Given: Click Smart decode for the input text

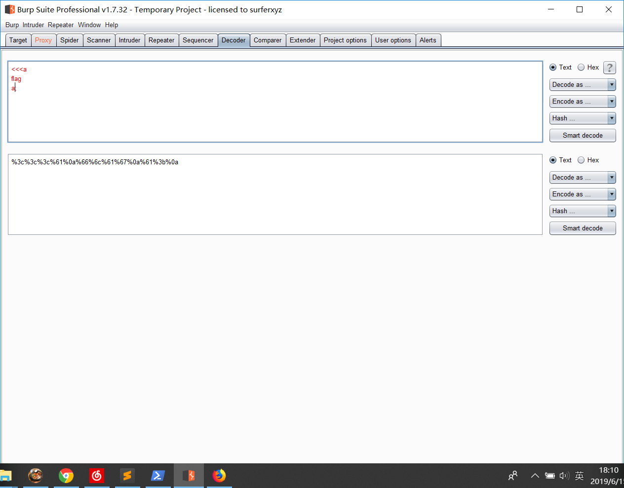Looking at the screenshot, I should tap(583, 135).
